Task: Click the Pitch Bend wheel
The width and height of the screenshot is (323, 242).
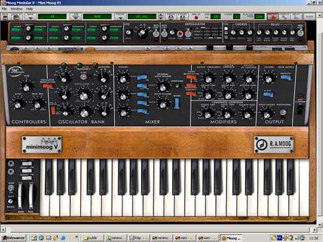Action: coord(20,195)
